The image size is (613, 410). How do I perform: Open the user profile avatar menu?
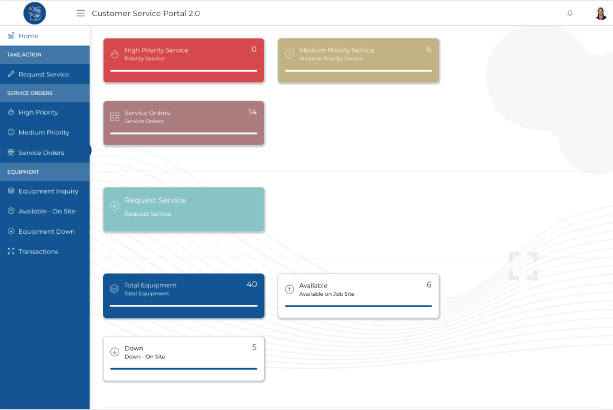[600, 13]
